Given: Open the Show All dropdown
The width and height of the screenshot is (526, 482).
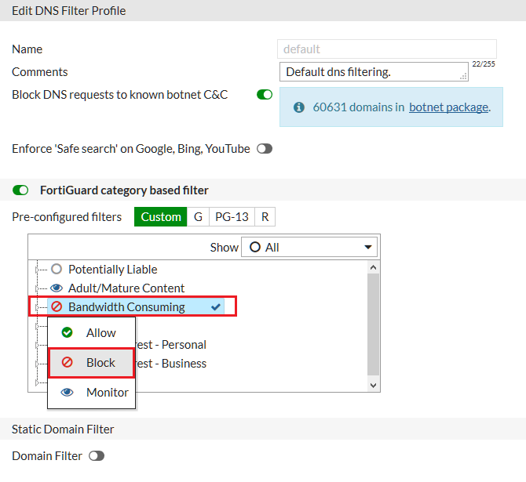Looking at the screenshot, I should pyautogui.click(x=309, y=247).
